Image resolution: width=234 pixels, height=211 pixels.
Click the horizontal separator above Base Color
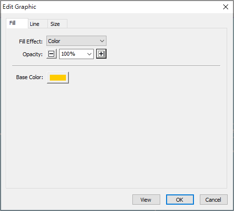tap(116, 66)
